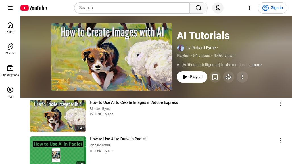Open the You section in the sidebar
Viewport: 292px width, 164px height.
coord(10,92)
